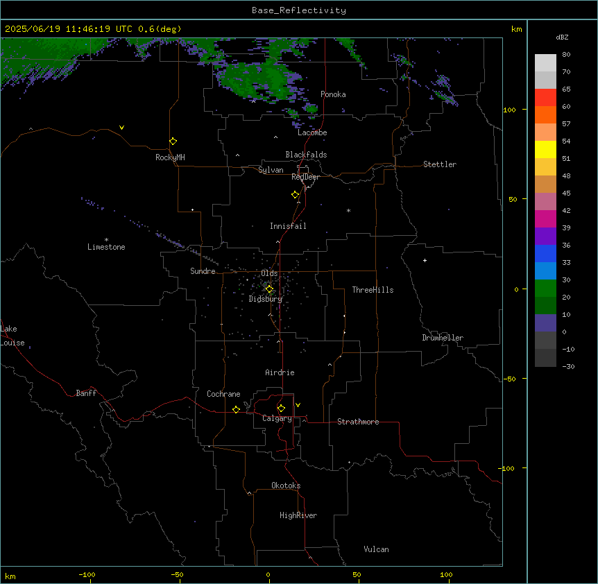Click the Blackfalds label
Screen dimensions: 598x584
306,155
